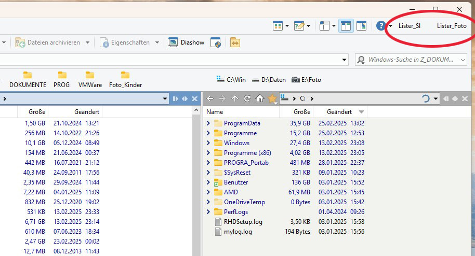Image resolution: width=475 pixels, height=256 pixels.
Task: Open the VMWare favorite folder
Action: pyautogui.click(x=90, y=80)
